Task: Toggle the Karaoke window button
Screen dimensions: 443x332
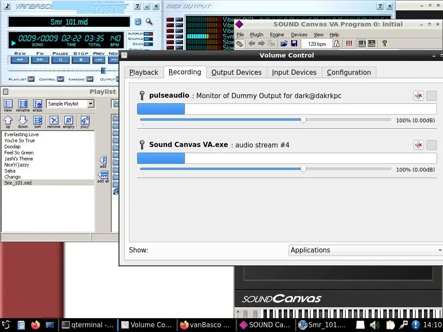Action: (90, 79)
